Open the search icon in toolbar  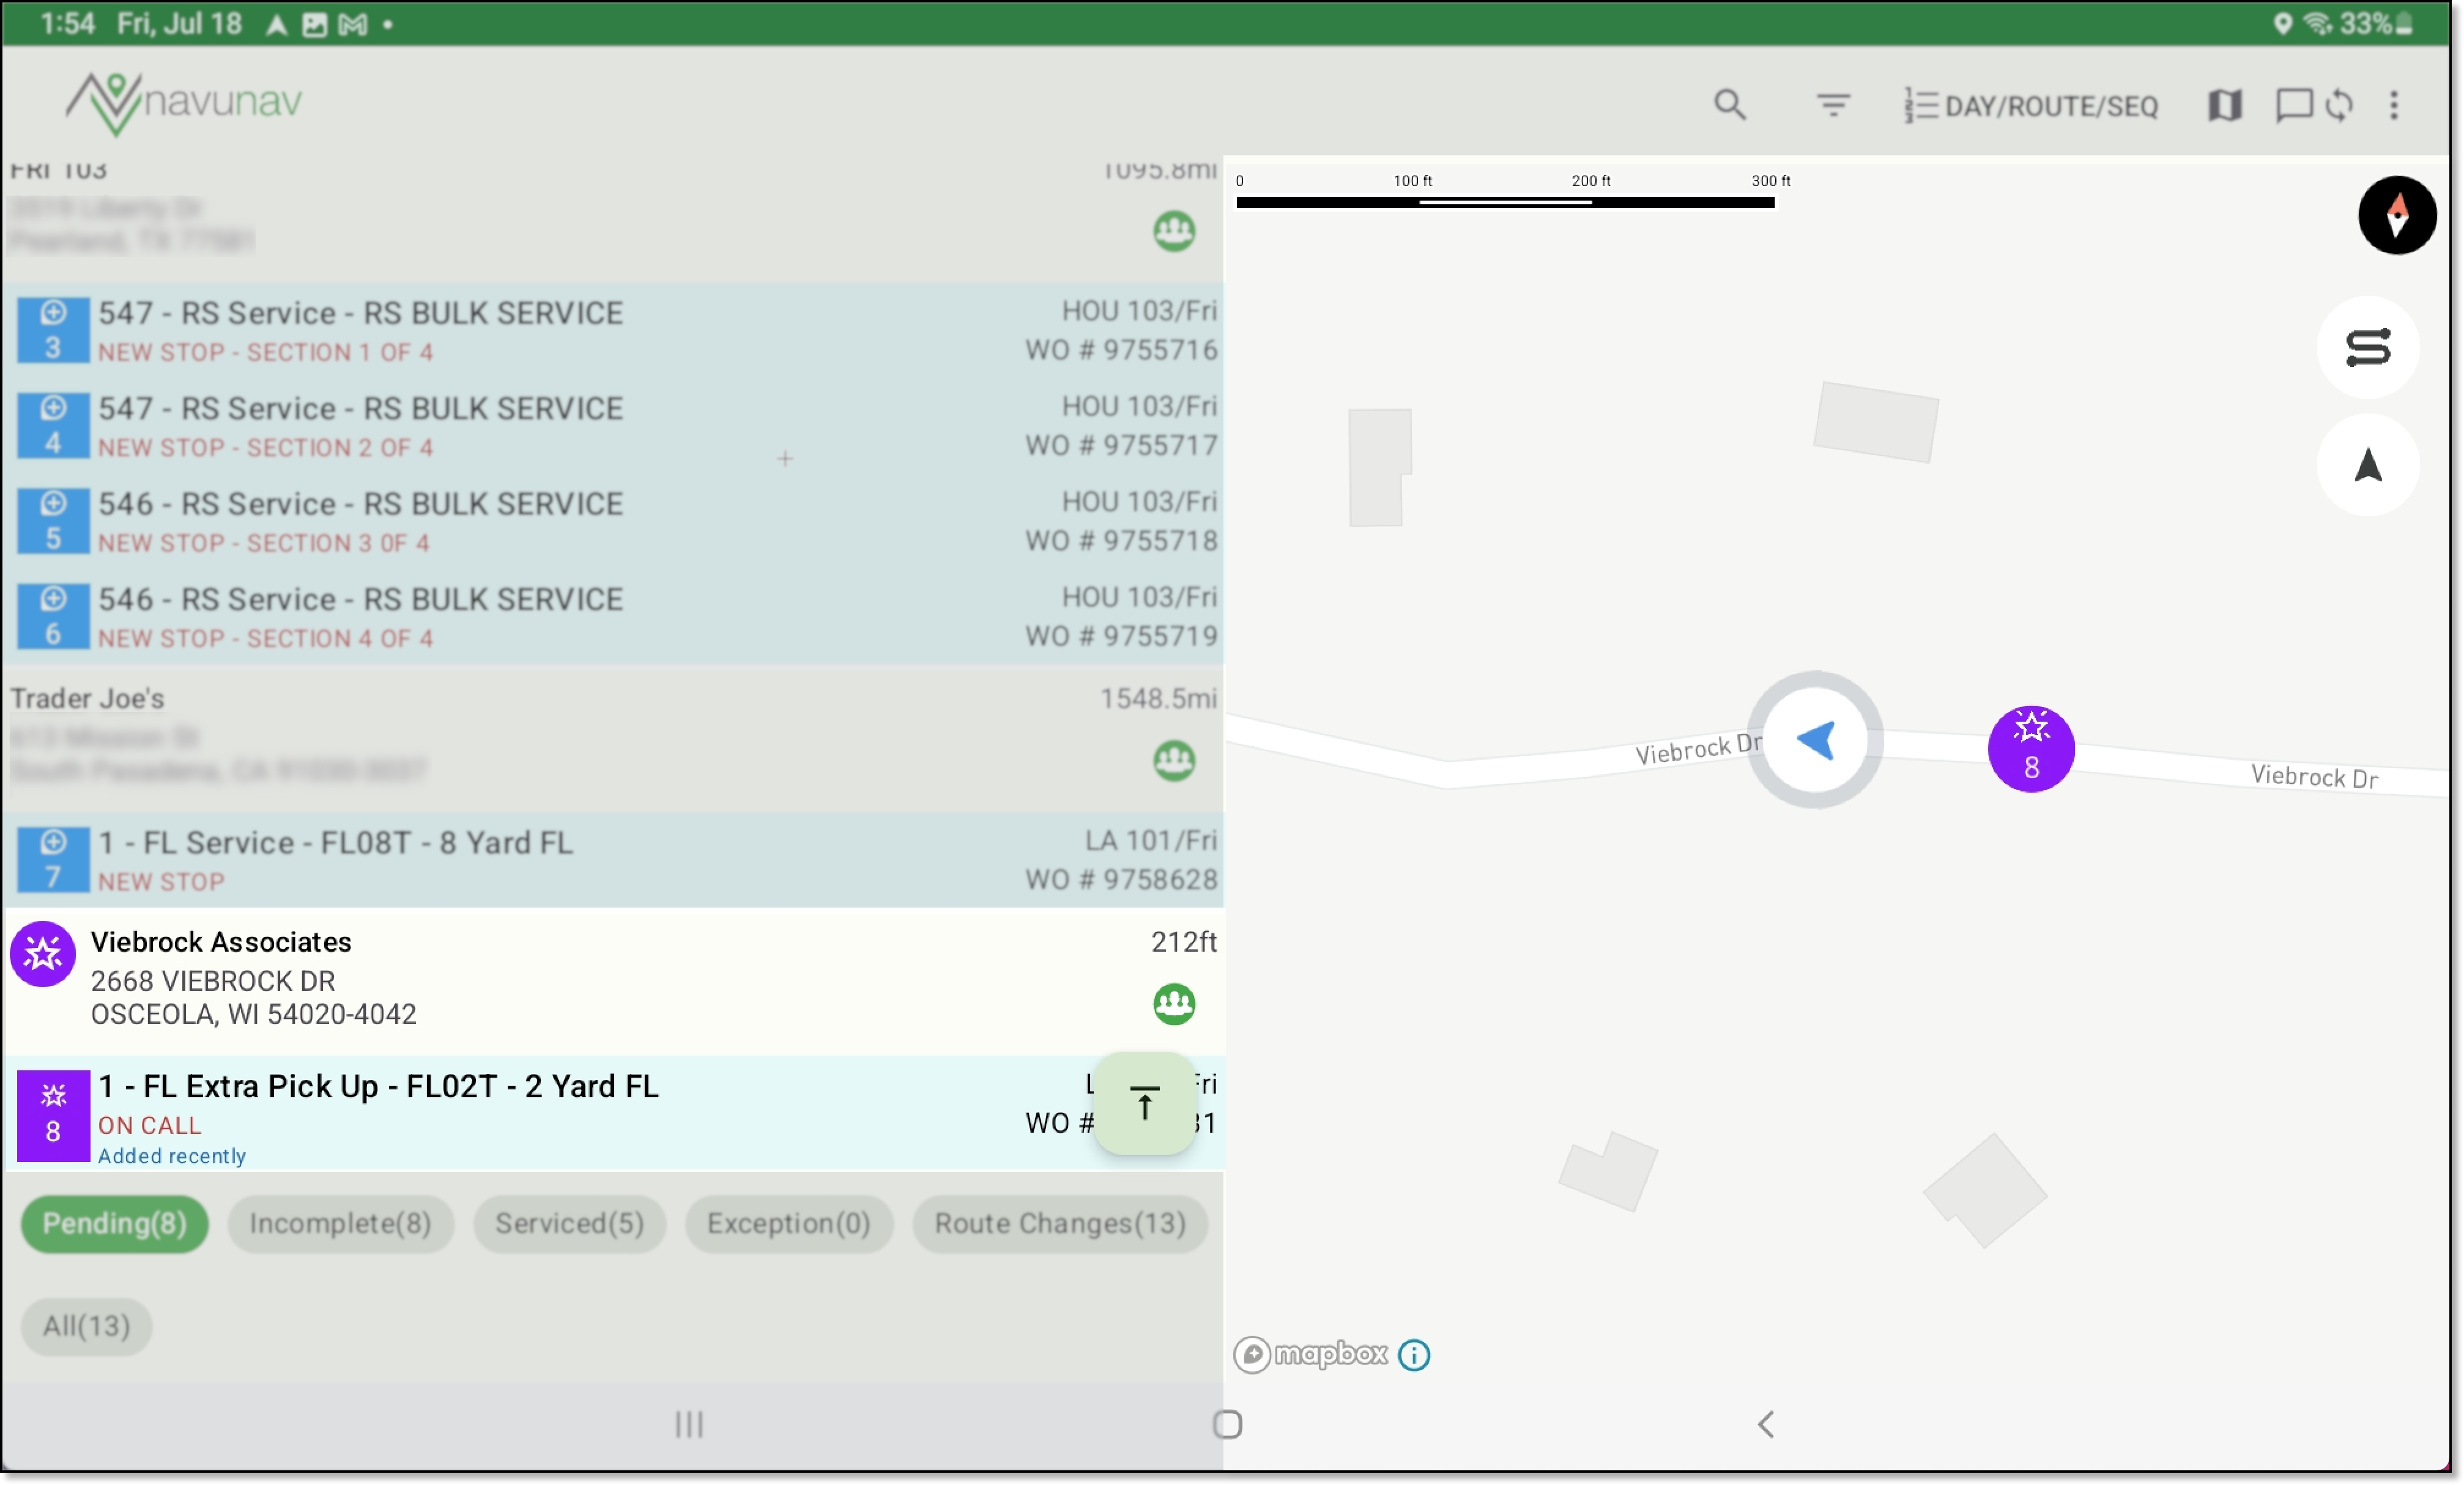point(1729,105)
